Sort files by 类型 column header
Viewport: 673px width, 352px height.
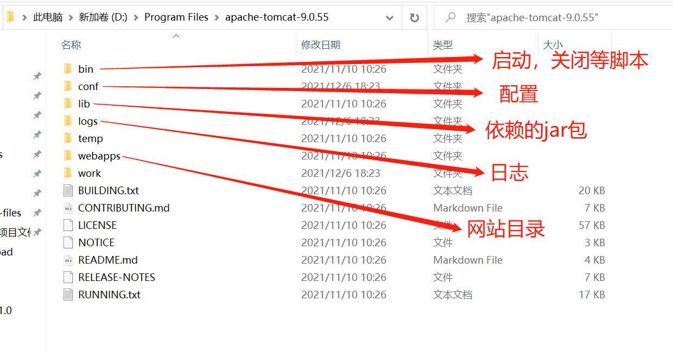pos(443,45)
